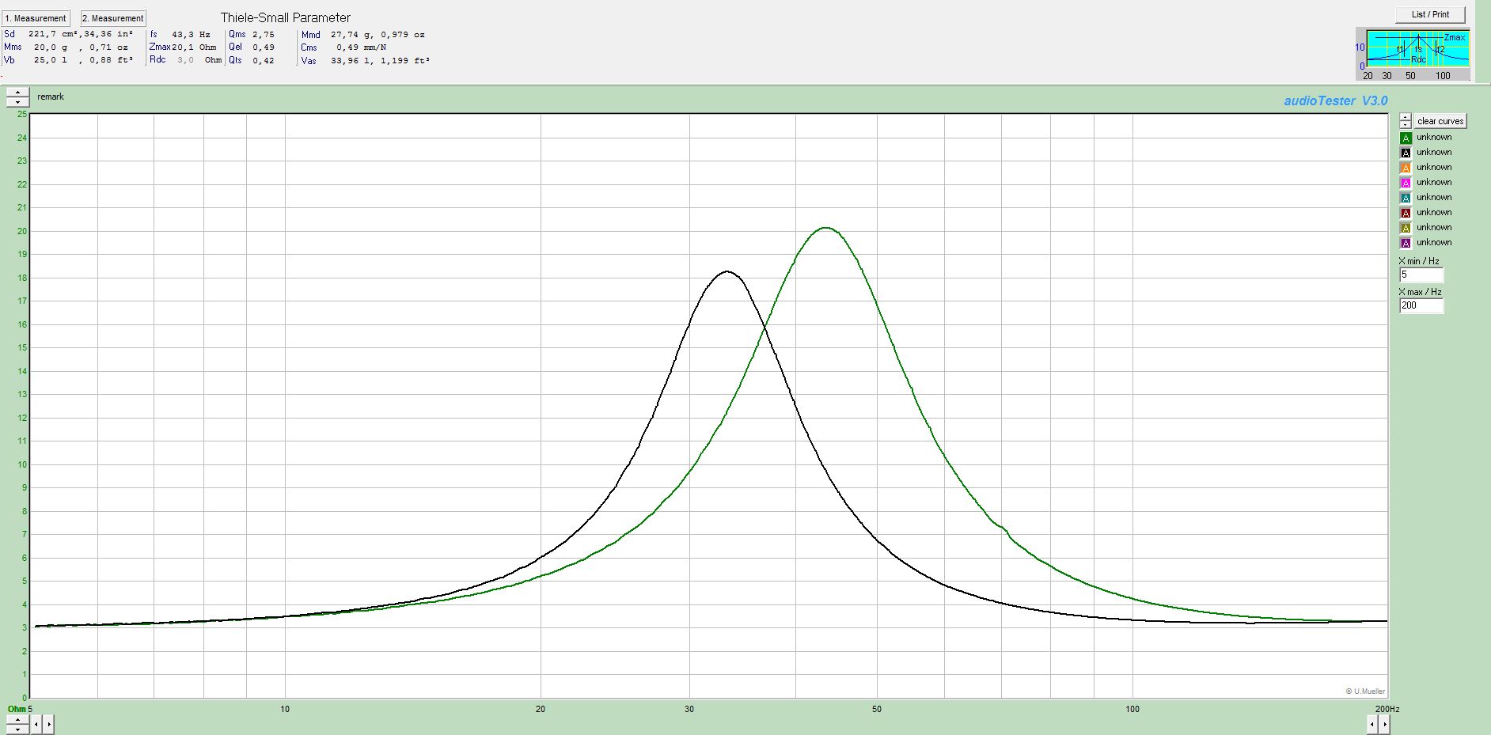Click the Cms value '0,49 mm/N'
This screenshot has width=1491, height=735.
362,47
